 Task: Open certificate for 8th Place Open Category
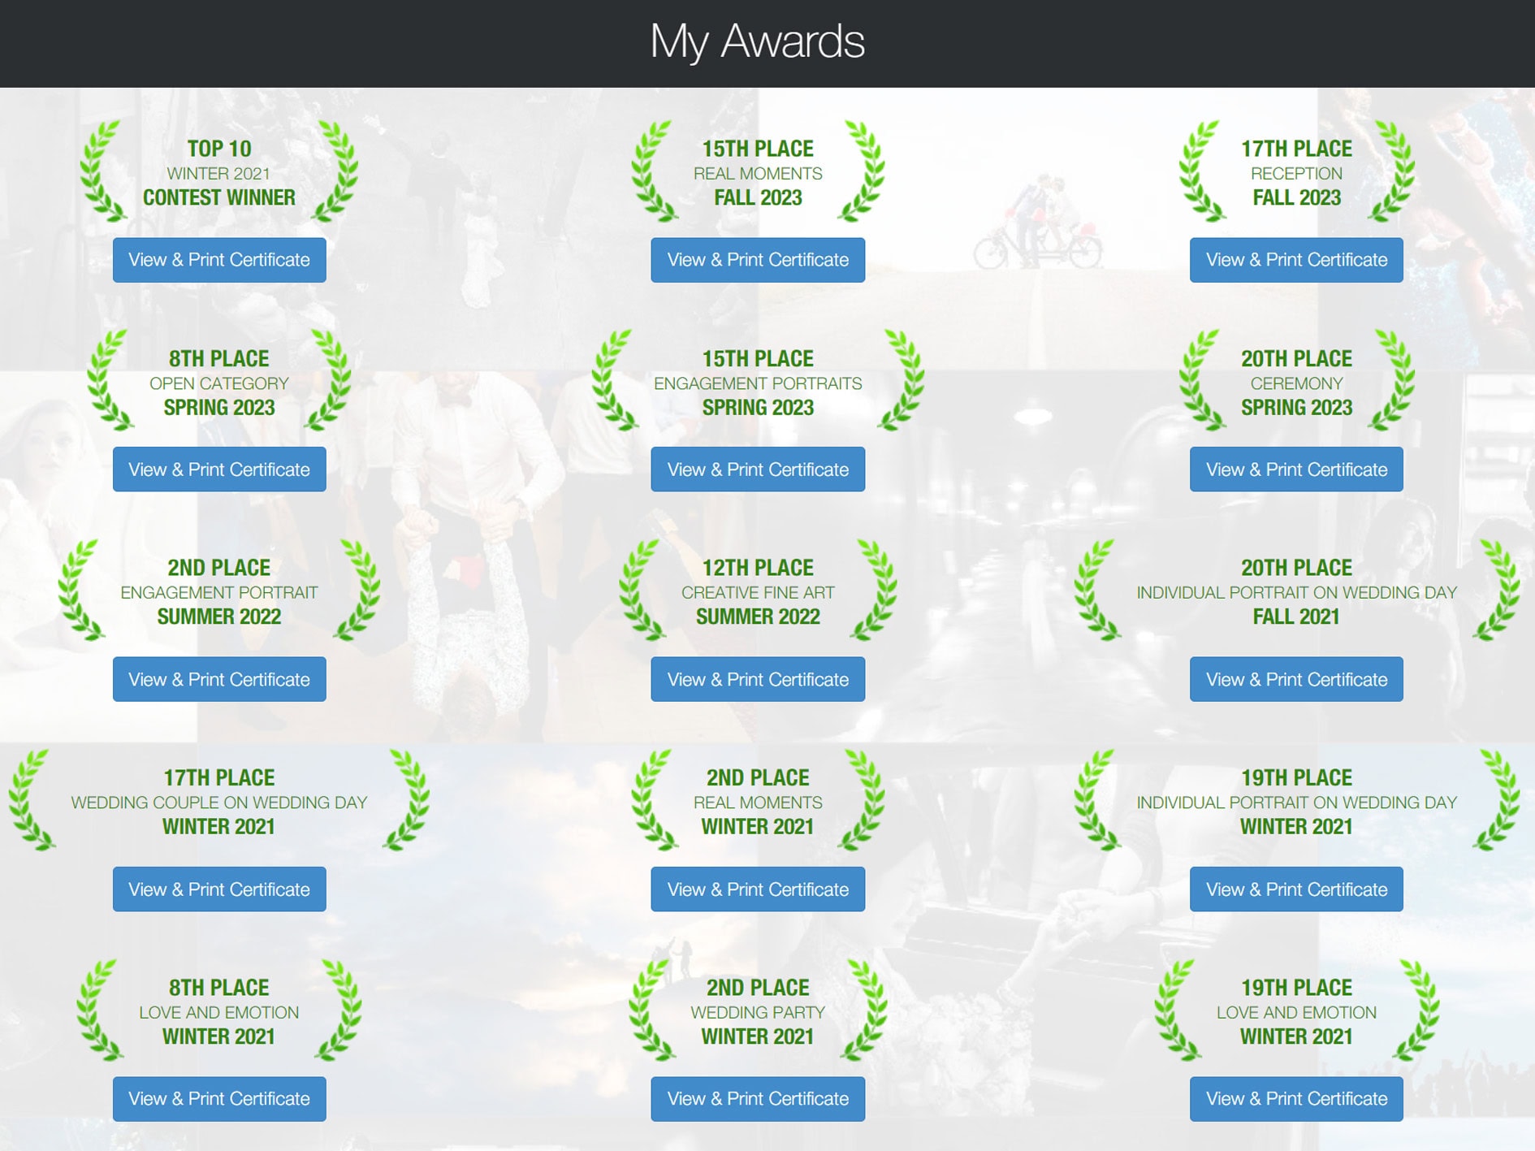pos(218,469)
